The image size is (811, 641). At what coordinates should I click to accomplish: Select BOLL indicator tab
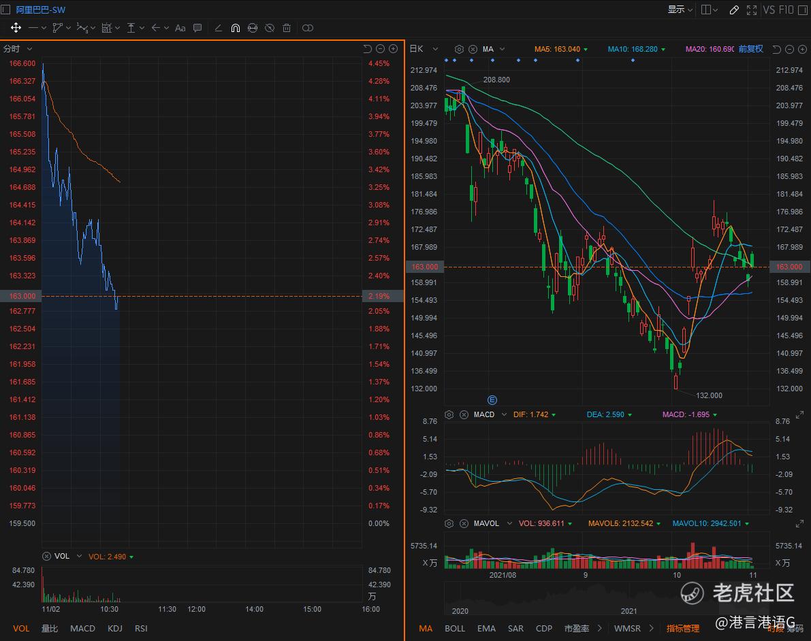pyautogui.click(x=455, y=628)
